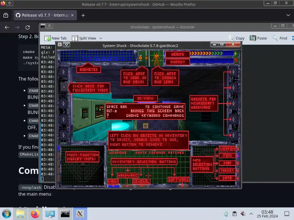Open the clipboard tray icon
Image resolution: width=294 pixels, height=220 pixels.
(234, 214)
